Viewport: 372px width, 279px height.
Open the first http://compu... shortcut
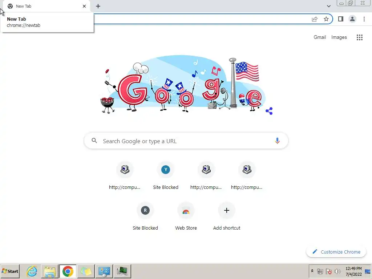pyautogui.click(x=125, y=175)
